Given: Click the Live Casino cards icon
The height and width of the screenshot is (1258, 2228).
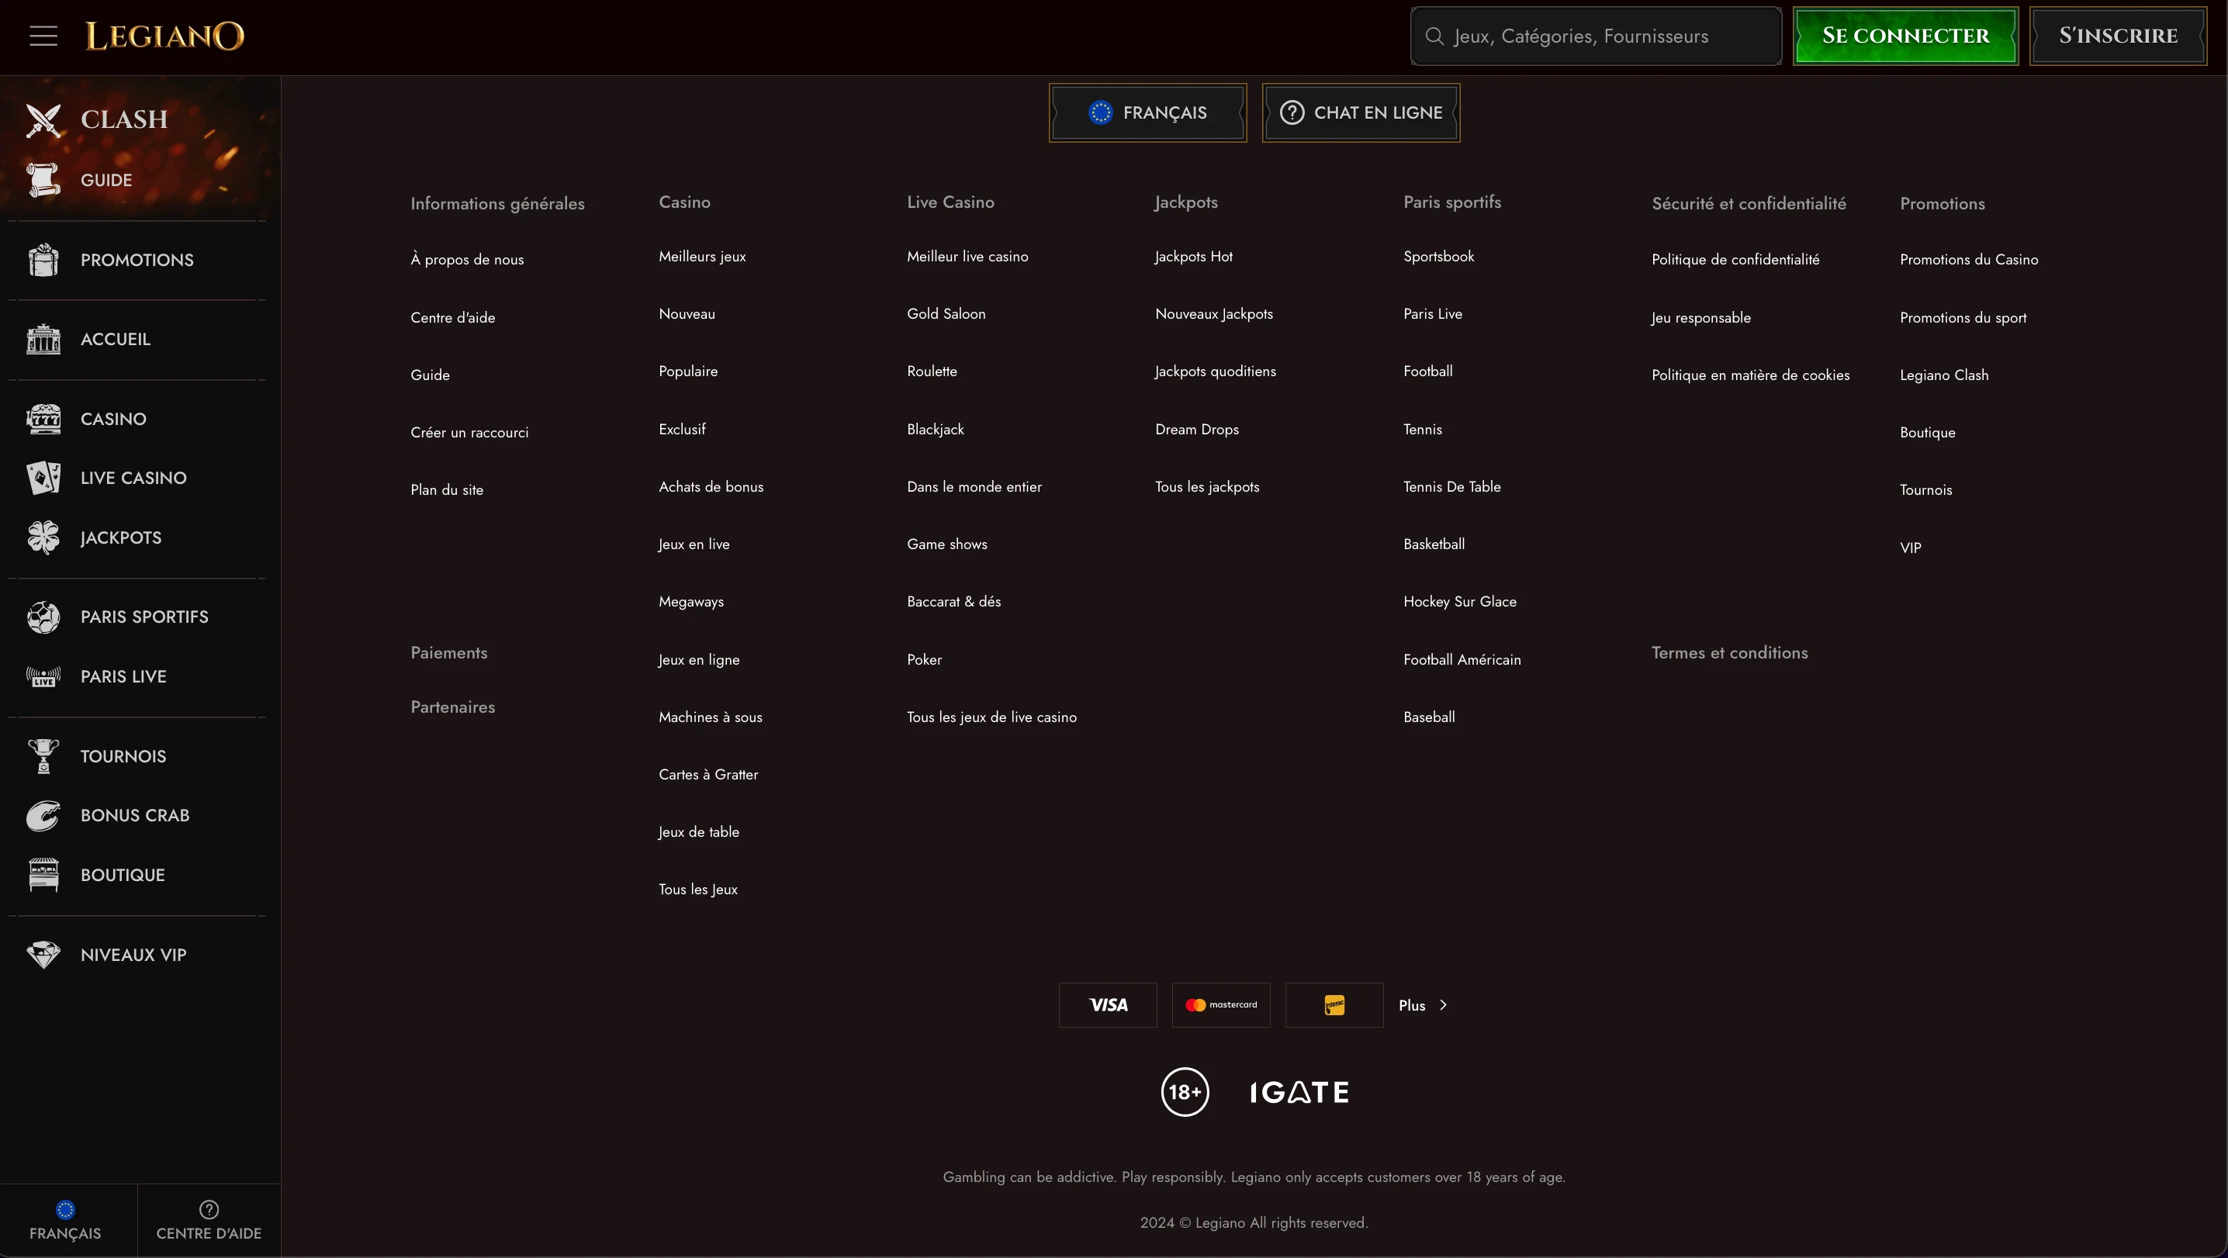Looking at the screenshot, I should pos(43,477).
